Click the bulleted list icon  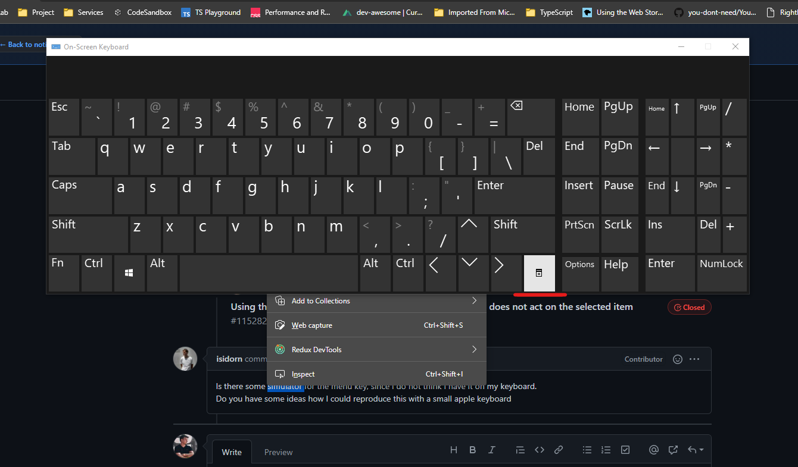(587, 450)
